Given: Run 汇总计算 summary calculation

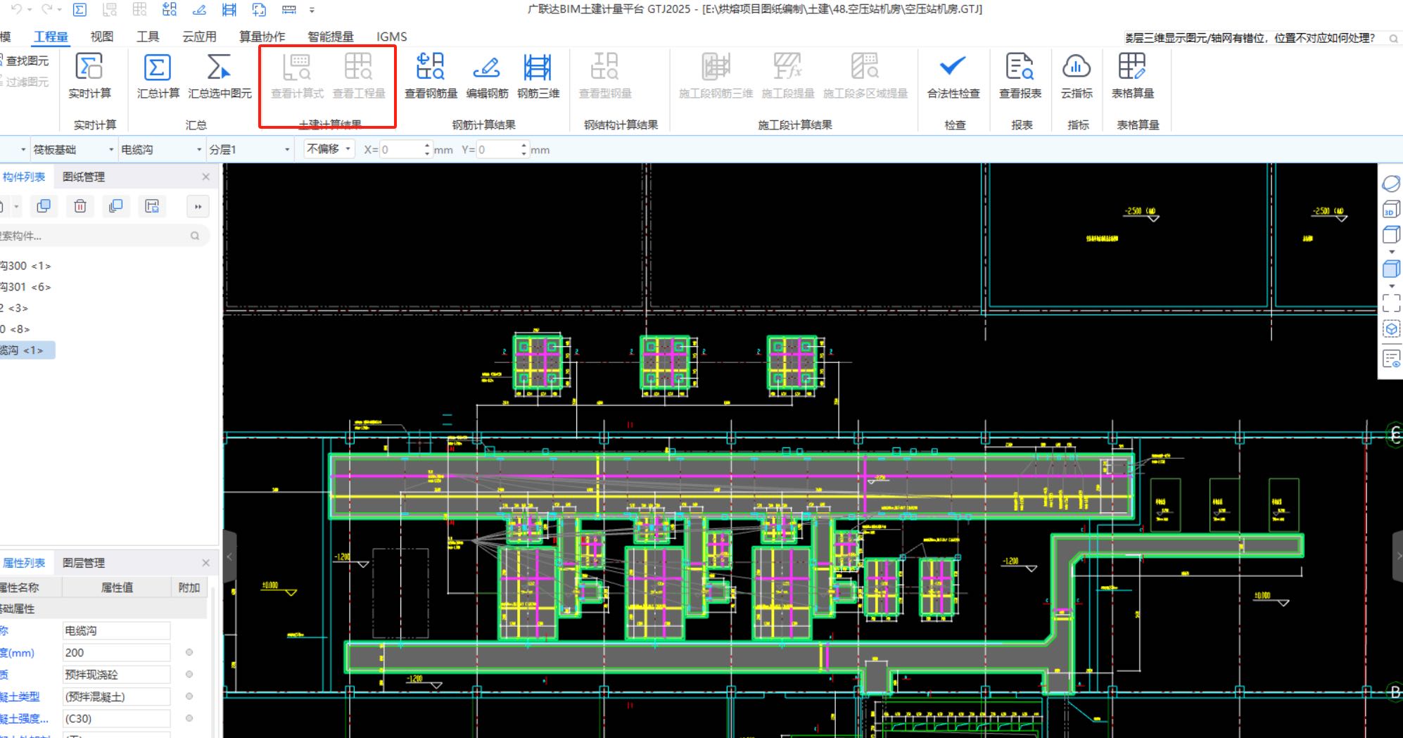Looking at the screenshot, I should click(158, 76).
